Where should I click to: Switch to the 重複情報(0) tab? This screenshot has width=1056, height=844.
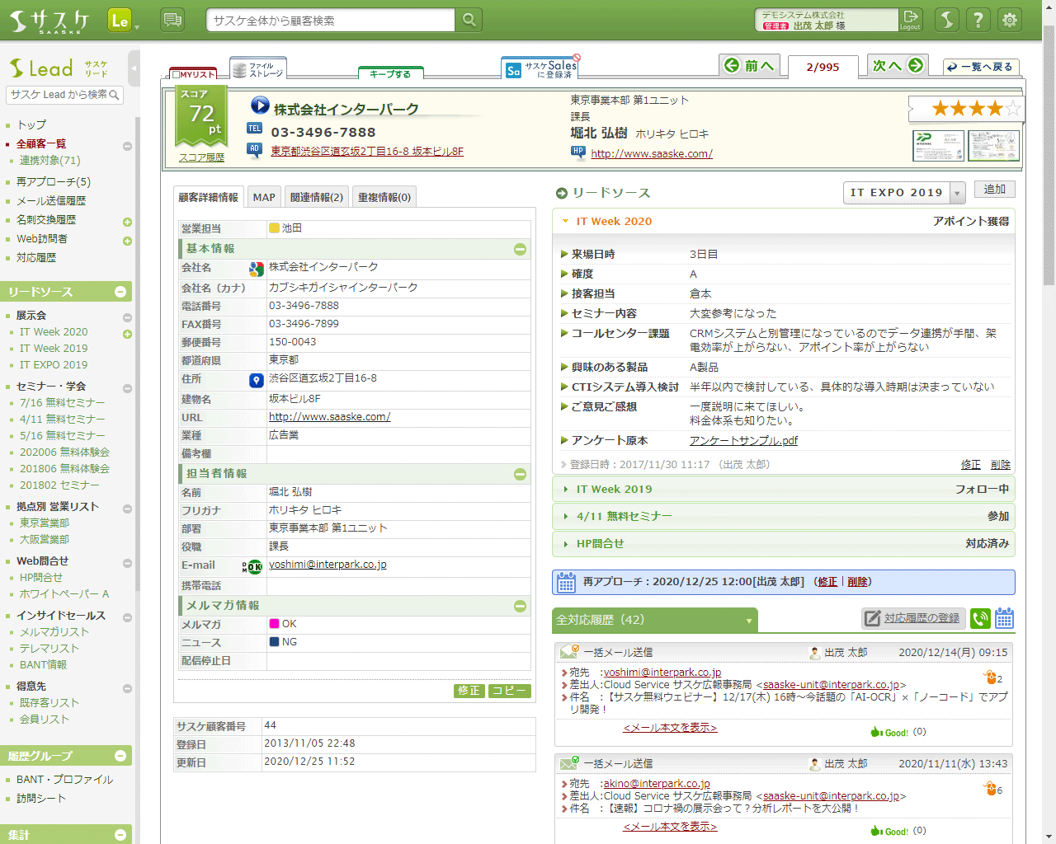click(384, 197)
